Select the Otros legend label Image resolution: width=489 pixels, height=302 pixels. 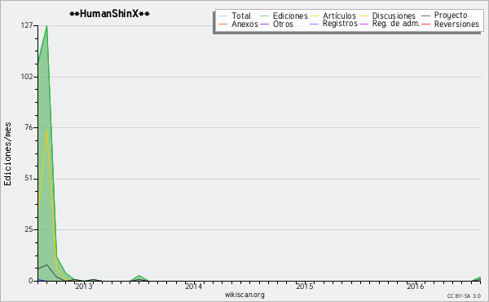tap(283, 24)
